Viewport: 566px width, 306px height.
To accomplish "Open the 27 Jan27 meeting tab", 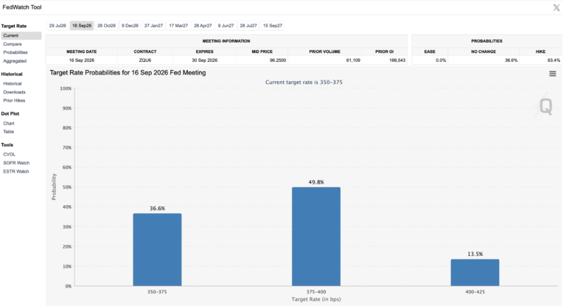I will pos(153,26).
